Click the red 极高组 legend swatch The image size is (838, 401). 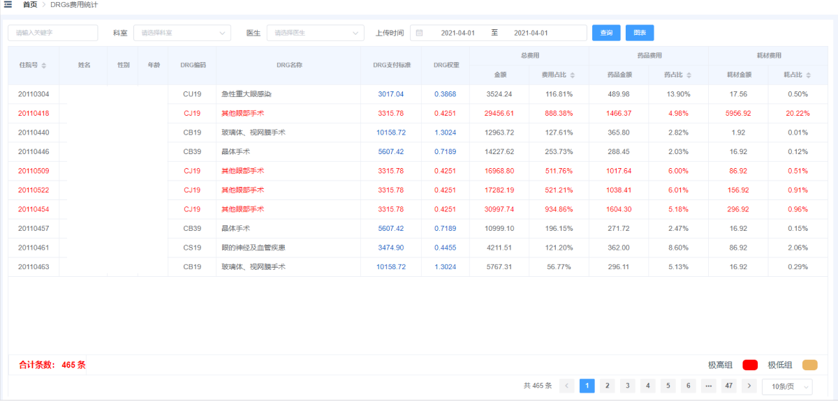(750, 365)
